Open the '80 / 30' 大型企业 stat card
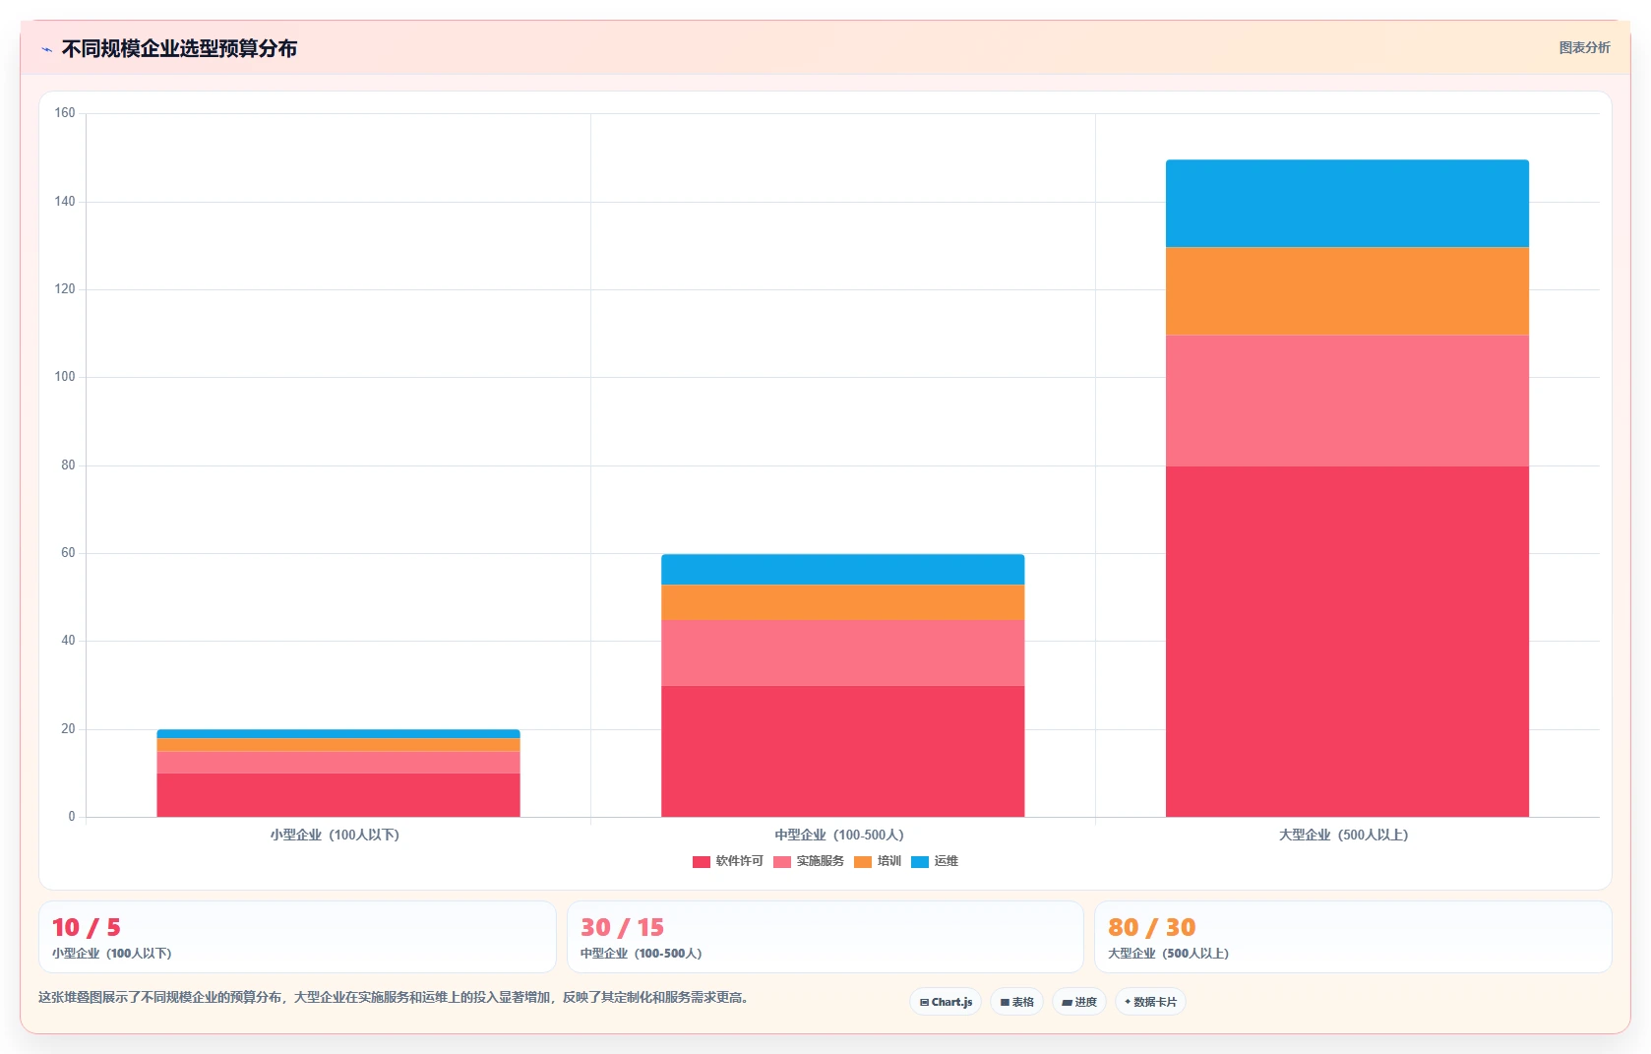Image resolution: width=1651 pixels, height=1054 pixels. coord(1353,937)
